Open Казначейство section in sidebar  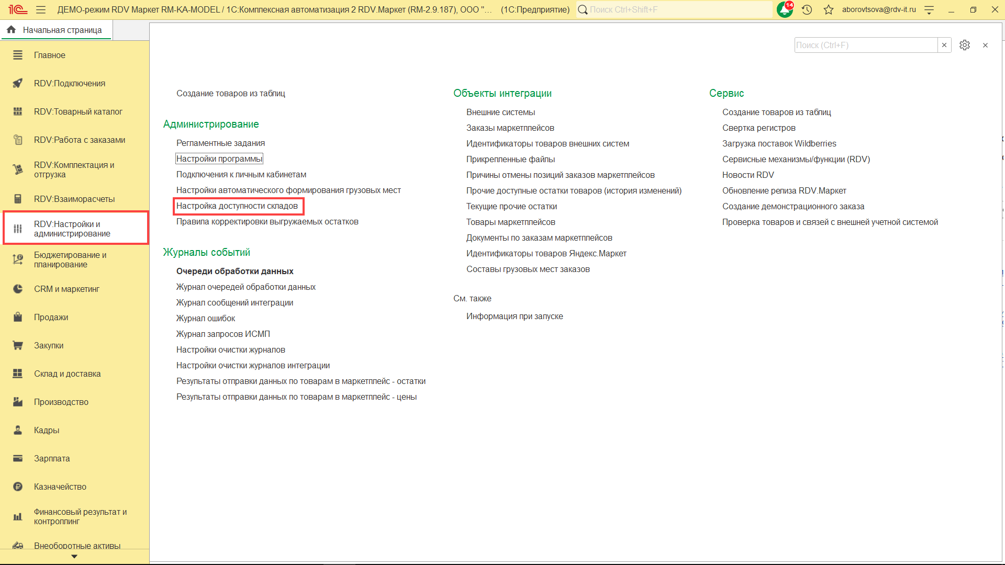60,487
